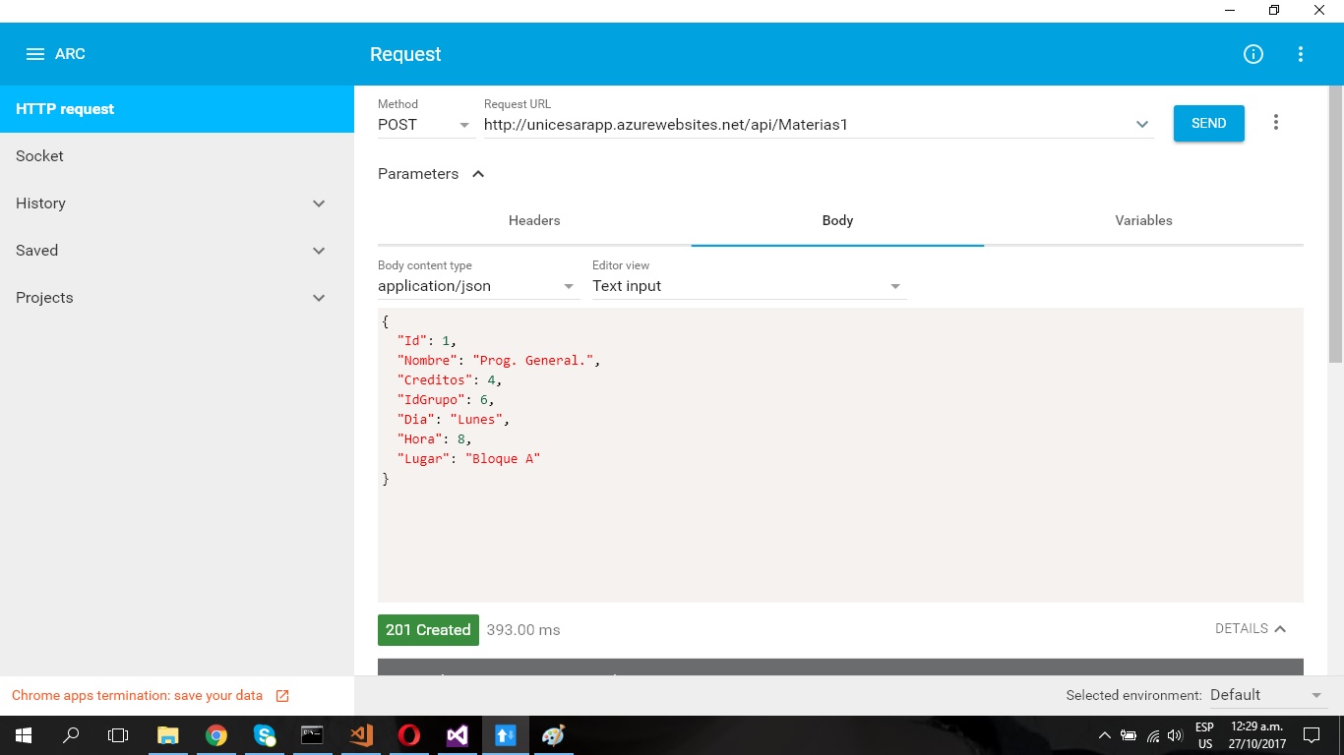Open Chrome apps termination link
The width and height of the screenshot is (1344, 755).
138,696
